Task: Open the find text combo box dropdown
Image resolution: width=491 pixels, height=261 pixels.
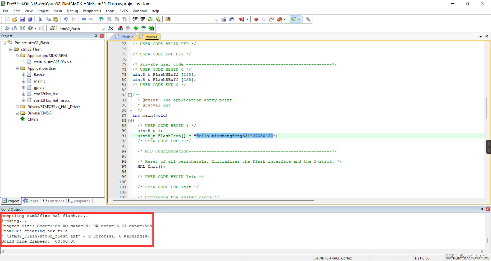Action: 217,19
